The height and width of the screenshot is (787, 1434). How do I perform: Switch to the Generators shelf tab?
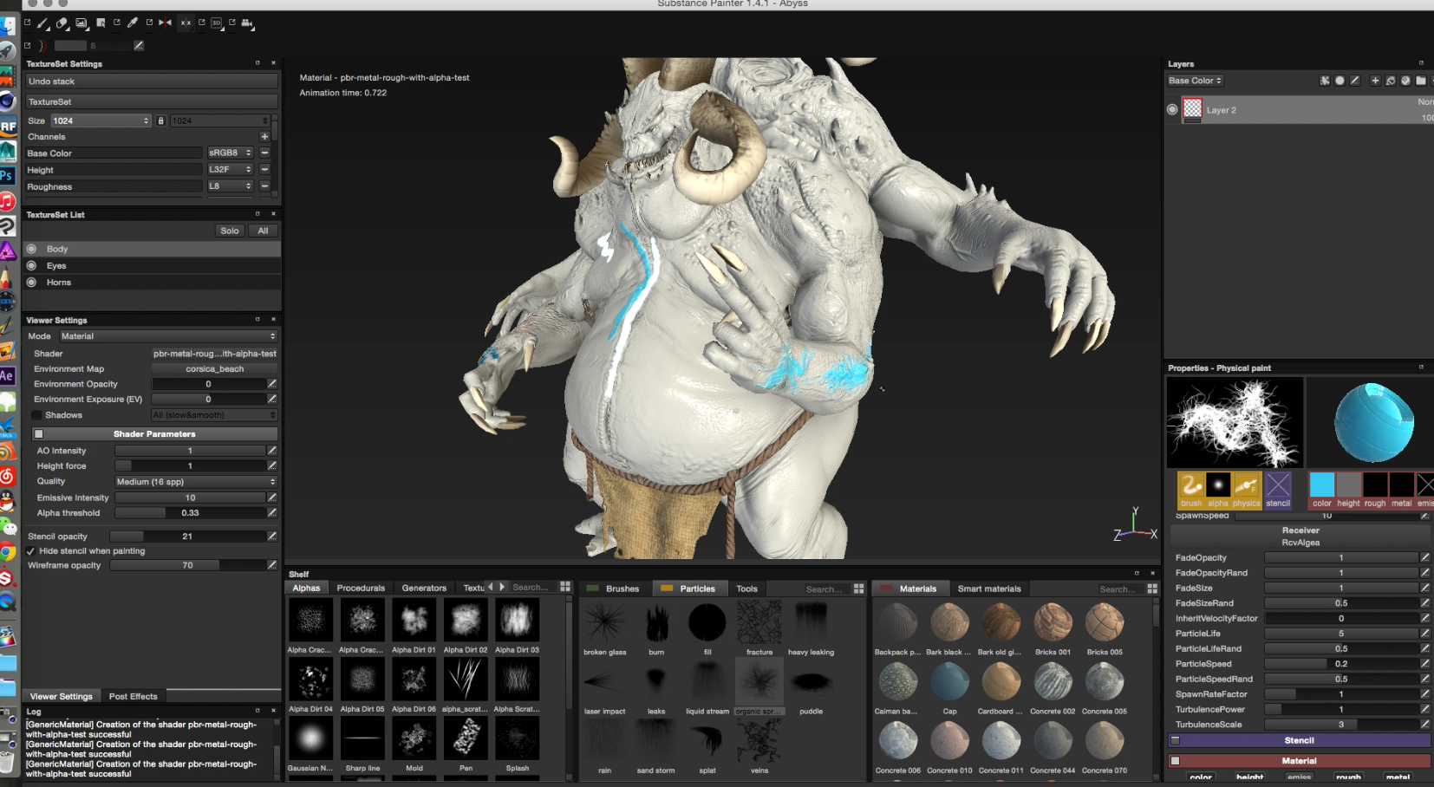pos(424,588)
